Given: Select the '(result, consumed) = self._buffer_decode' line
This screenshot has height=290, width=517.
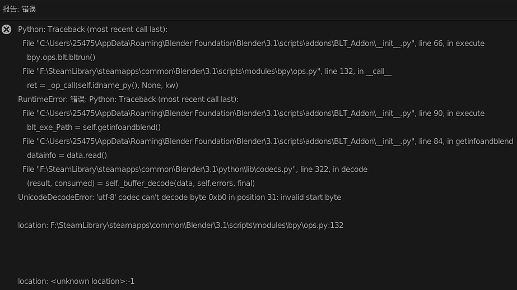Looking at the screenshot, I should coord(141,184).
